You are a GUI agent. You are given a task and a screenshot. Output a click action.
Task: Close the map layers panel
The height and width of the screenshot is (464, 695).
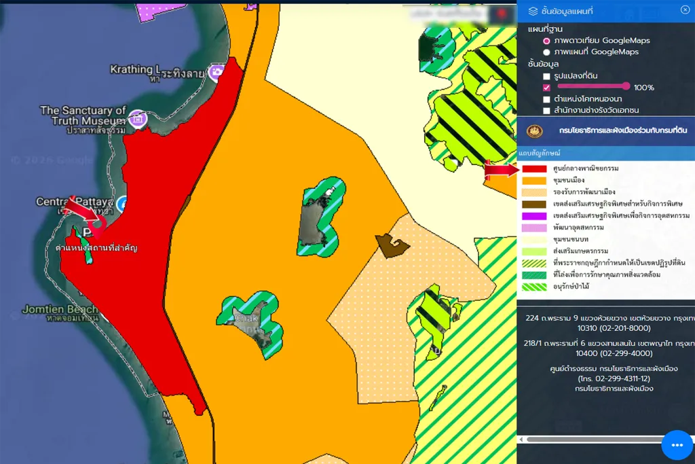685,10
